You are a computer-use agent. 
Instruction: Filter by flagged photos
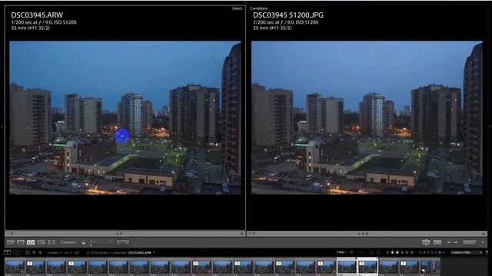351,252
